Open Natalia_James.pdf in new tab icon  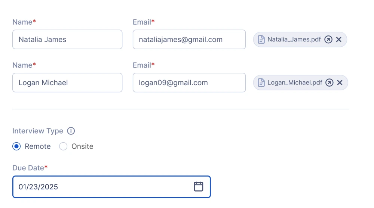[x=328, y=40]
